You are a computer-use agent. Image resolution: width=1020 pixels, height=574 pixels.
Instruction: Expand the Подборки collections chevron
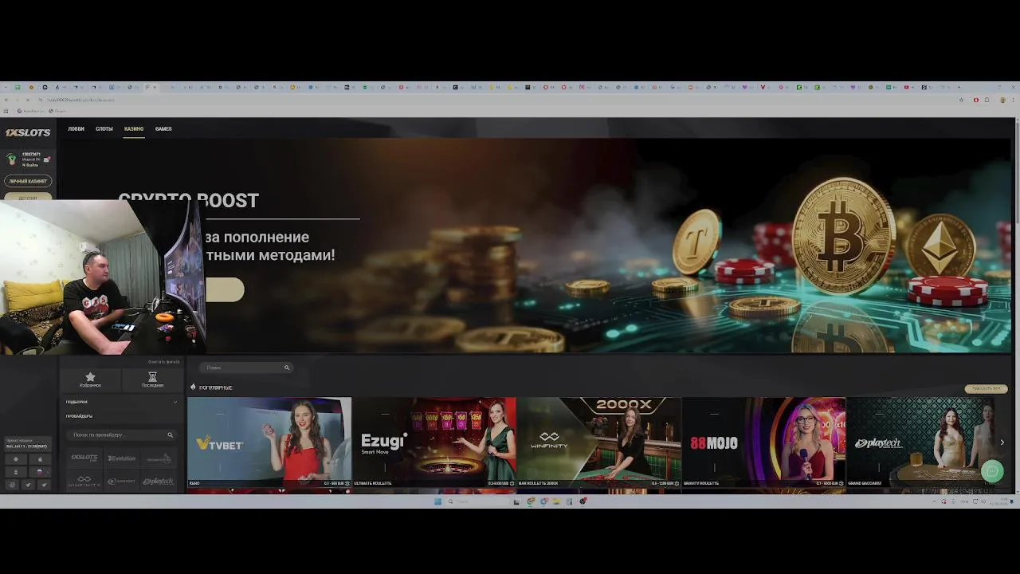(x=175, y=402)
